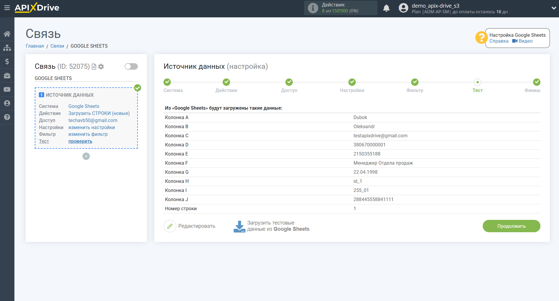Click the Редактировать button
The height and width of the screenshot is (301, 559).
tap(190, 226)
